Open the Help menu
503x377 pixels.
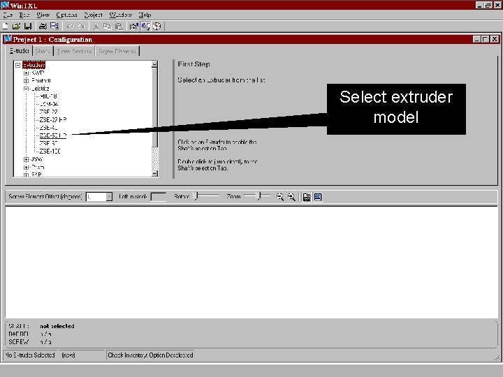(145, 15)
